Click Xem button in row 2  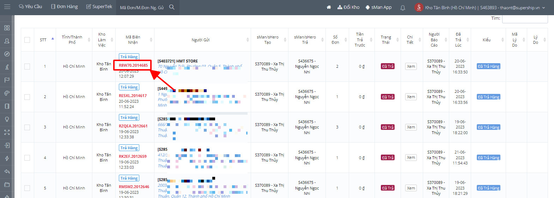click(411, 97)
